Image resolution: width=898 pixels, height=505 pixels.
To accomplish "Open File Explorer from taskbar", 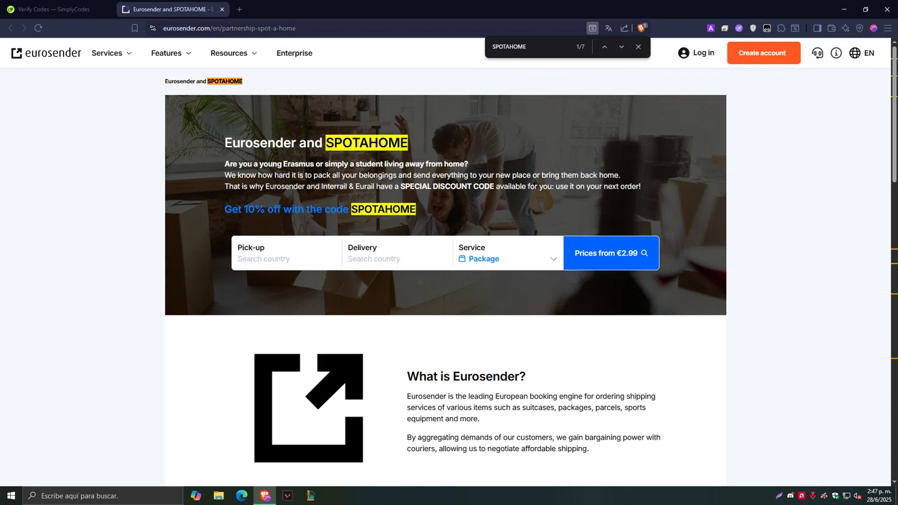I will 219,495.
